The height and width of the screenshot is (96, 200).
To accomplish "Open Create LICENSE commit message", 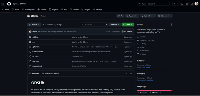I will click(x=78, y=56).
